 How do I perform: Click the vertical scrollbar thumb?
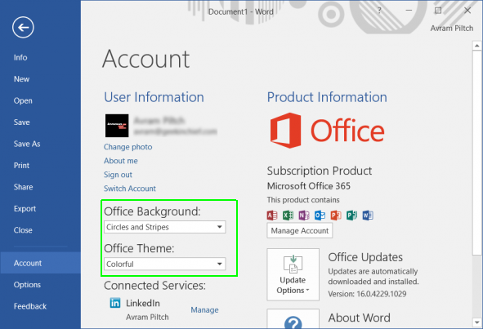click(477, 153)
